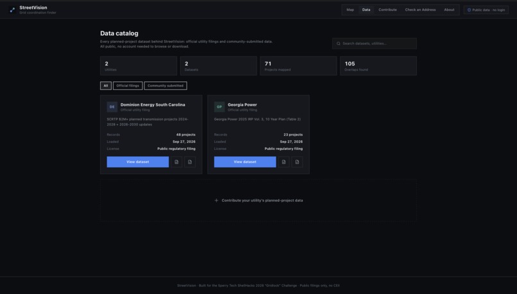Click the magnifier icon in search box
517x294 pixels.
[338, 44]
